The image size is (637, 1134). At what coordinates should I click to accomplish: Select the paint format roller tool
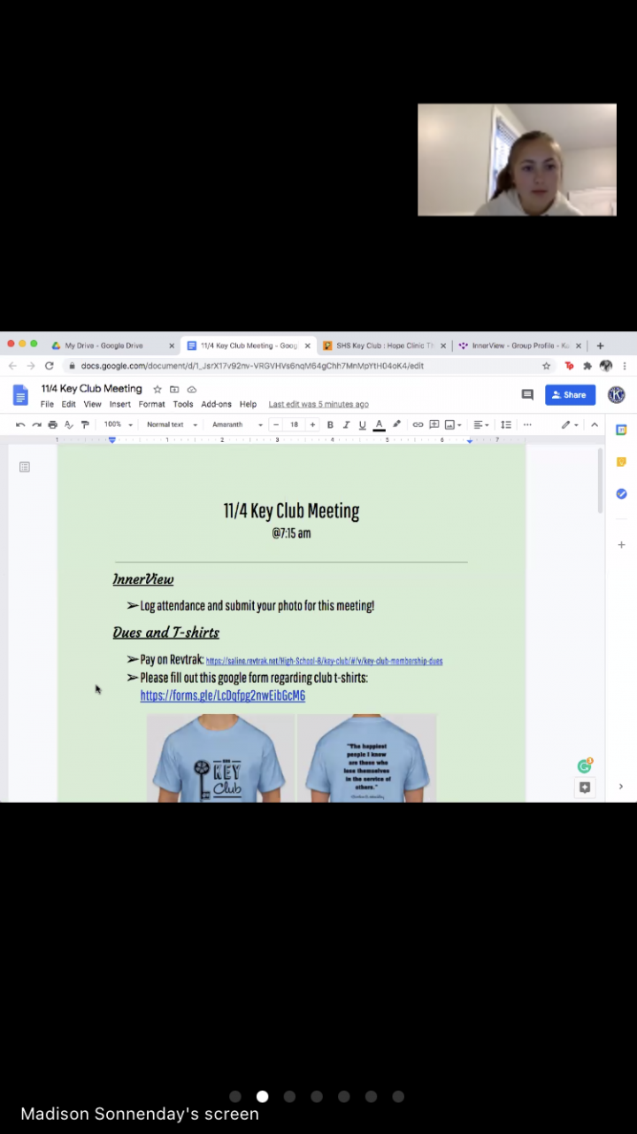(x=85, y=425)
